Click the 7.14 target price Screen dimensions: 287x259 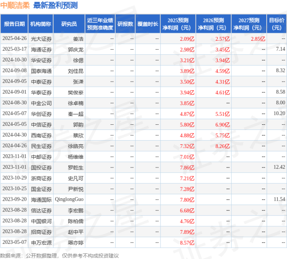point(280,49)
